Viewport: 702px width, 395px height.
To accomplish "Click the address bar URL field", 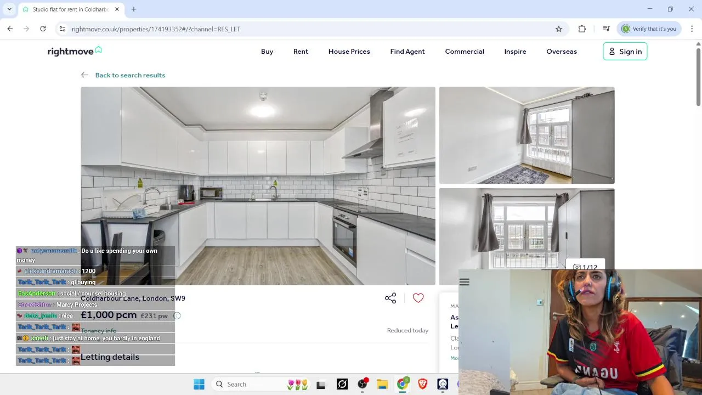I will pos(313,29).
